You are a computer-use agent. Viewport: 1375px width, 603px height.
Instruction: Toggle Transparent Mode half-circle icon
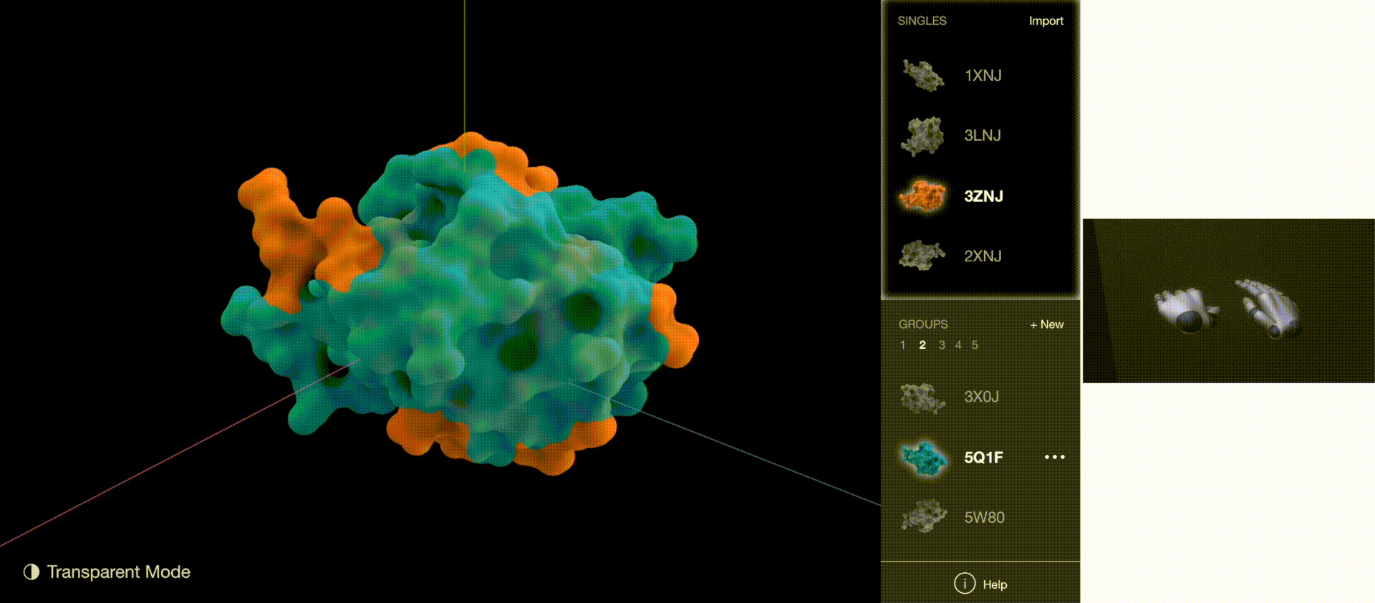(x=31, y=571)
